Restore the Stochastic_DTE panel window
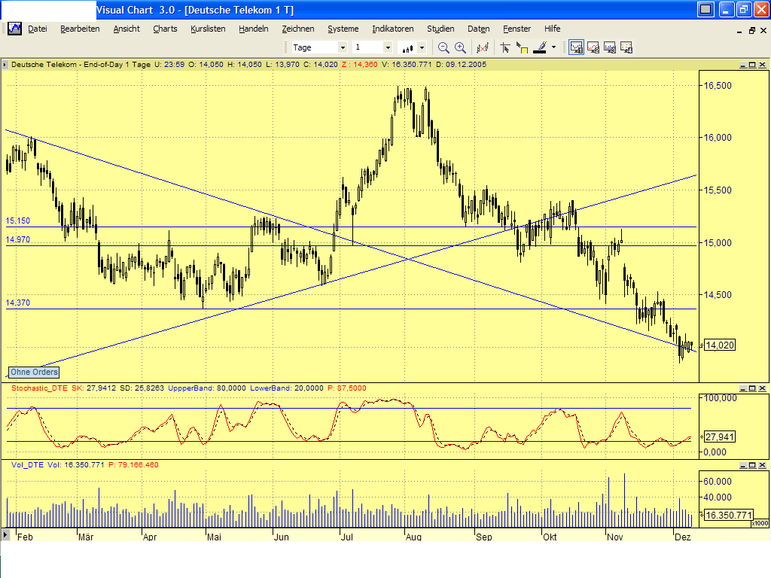The width and height of the screenshot is (771, 578). pyautogui.click(x=754, y=388)
